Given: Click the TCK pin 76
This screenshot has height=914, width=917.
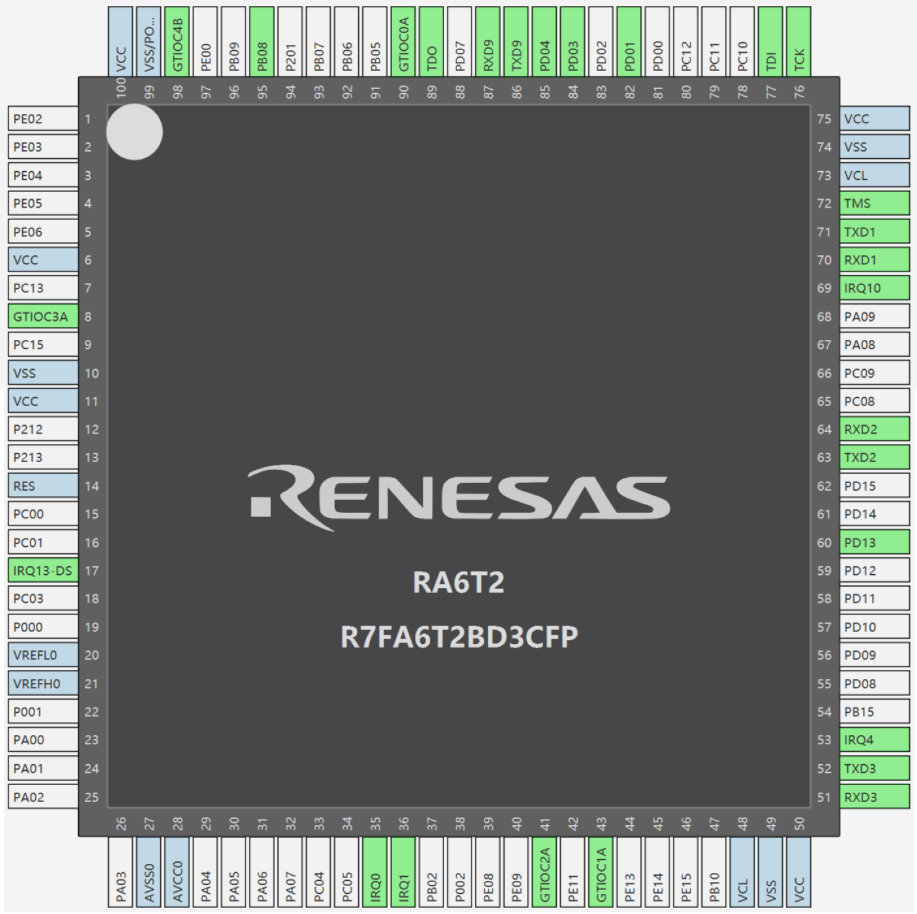Looking at the screenshot, I should click(798, 42).
